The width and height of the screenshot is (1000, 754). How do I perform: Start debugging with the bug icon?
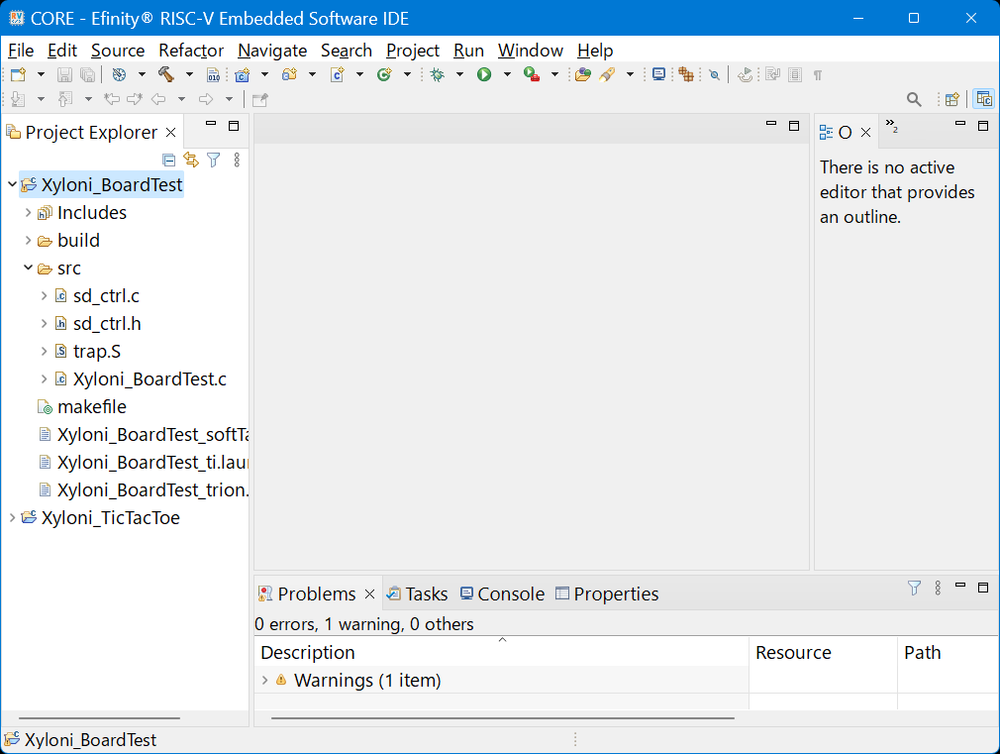(437, 74)
